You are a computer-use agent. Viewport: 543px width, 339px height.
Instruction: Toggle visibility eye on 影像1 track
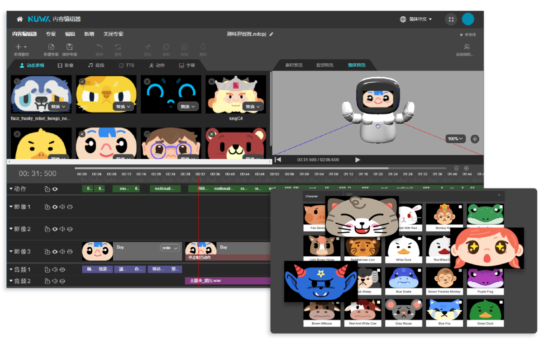coord(55,207)
